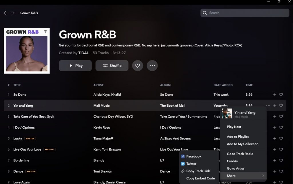Favorite Live Out Your Love track
The width and height of the screenshot is (293, 184).
(281, 149)
